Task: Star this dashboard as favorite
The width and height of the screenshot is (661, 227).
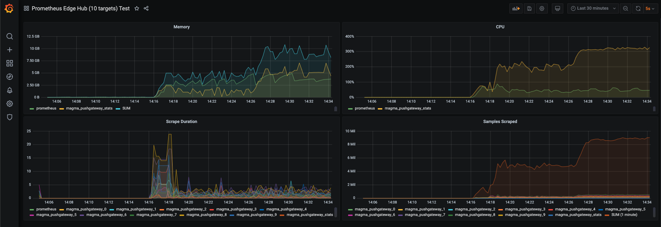Action: coord(137,8)
